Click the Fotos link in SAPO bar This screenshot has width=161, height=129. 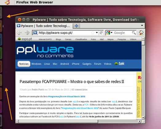point(93,39)
